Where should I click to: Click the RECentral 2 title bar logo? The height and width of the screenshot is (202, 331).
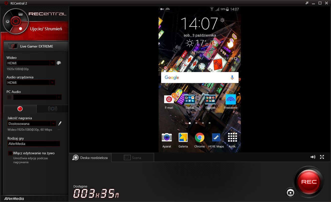[7, 3]
